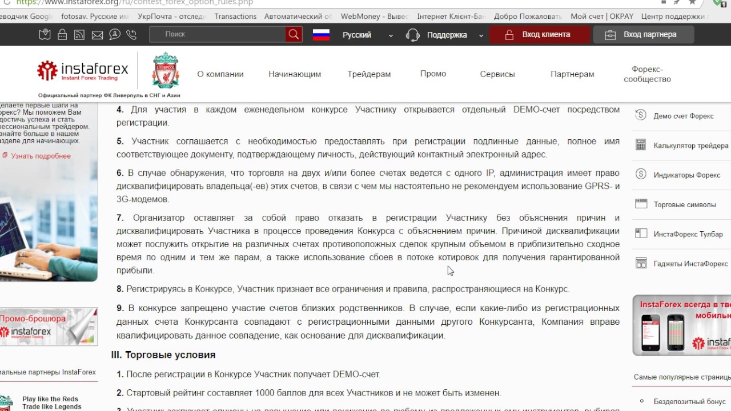Click the Вход клиента button
The image size is (731, 411).
(540, 34)
